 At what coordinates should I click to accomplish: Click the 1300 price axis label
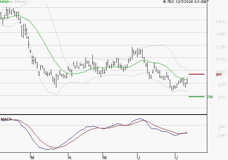[x=220, y=34]
